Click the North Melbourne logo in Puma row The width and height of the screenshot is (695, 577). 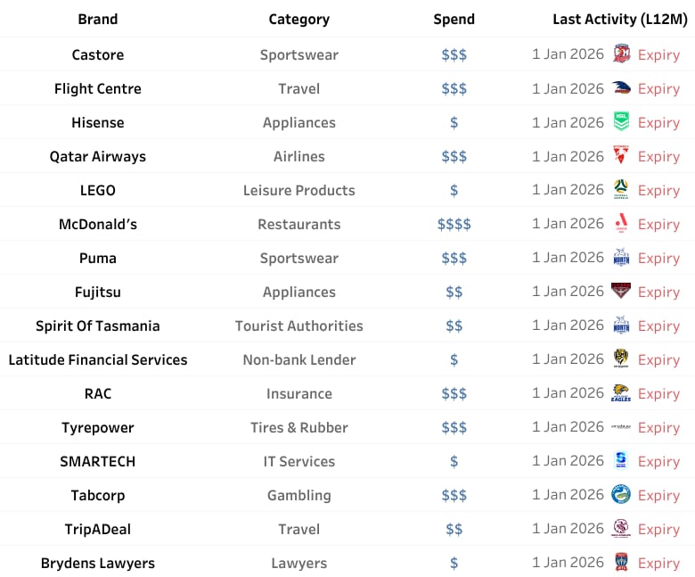click(621, 257)
